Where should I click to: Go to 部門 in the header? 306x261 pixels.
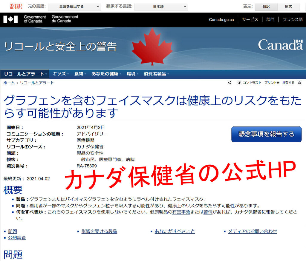click(x=270, y=19)
